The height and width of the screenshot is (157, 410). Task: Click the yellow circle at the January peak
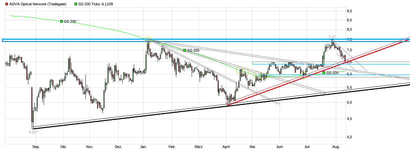[x=148, y=39]
